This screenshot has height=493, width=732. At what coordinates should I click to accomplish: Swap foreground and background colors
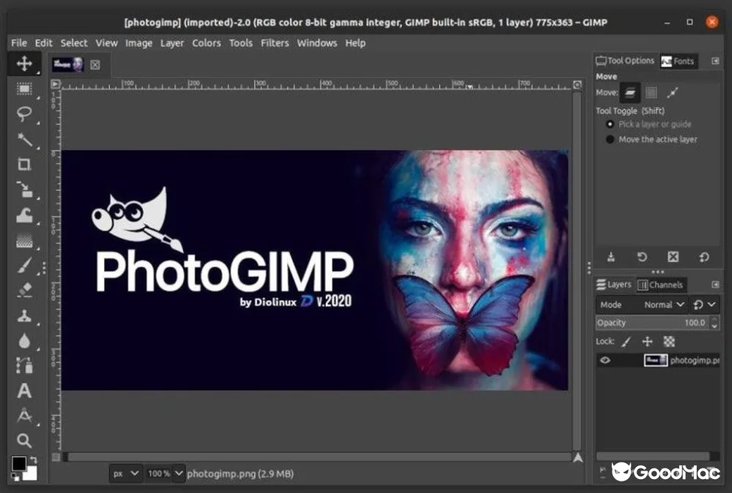click(x=34, y=460)
